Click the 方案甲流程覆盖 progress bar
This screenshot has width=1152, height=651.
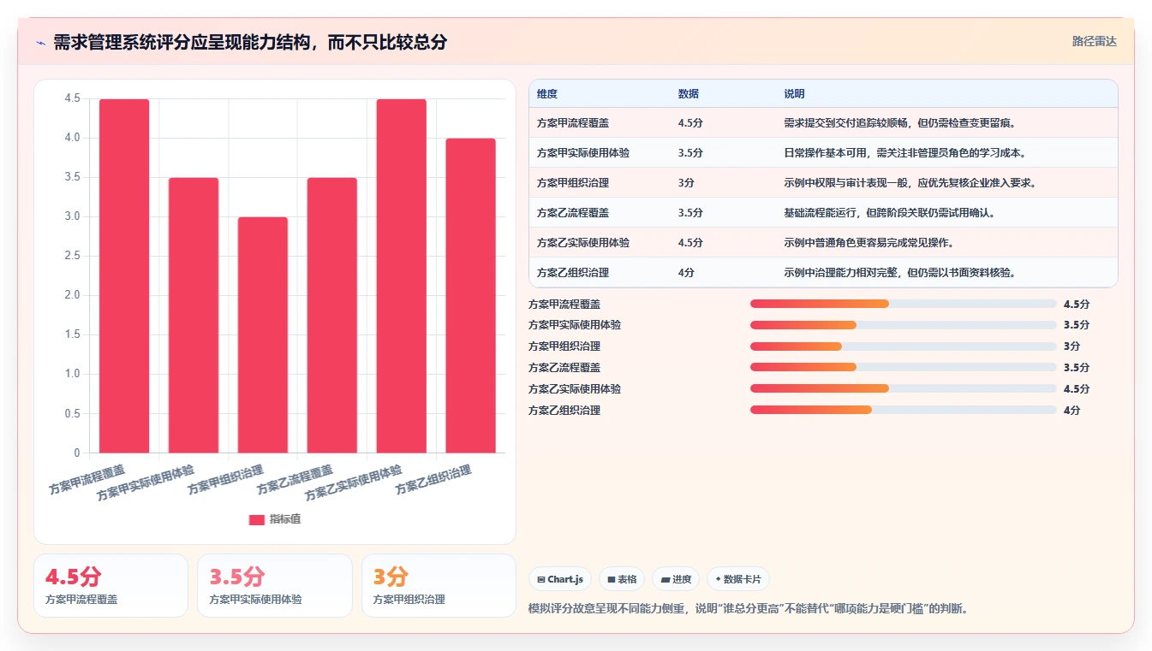pyautogui.click(x=903, y=304)
